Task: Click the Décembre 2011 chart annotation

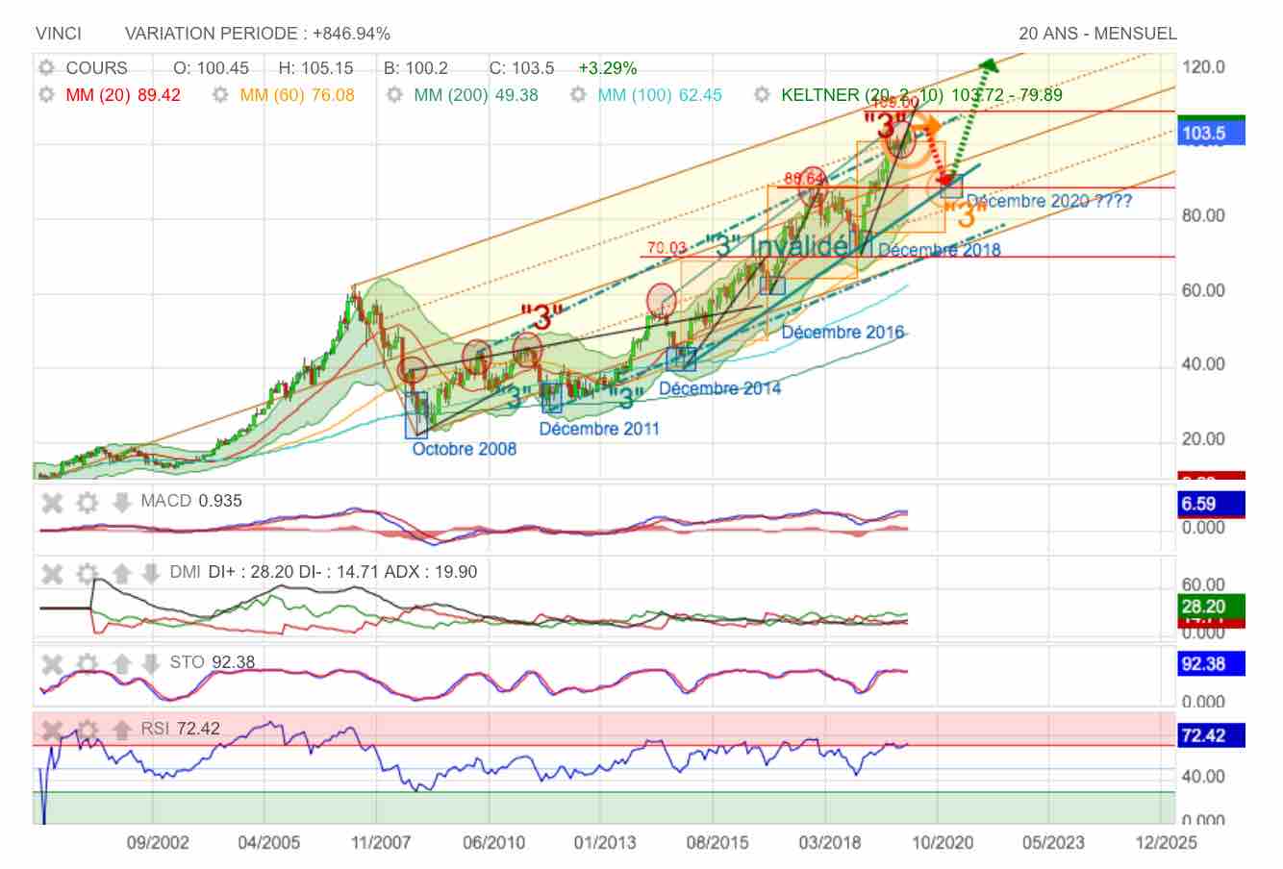Action: point(599,429)
